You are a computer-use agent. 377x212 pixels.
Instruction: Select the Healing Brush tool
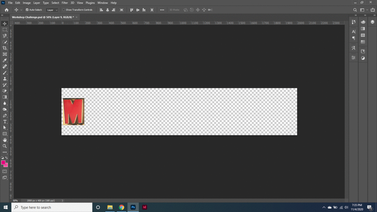pos(5,67)
